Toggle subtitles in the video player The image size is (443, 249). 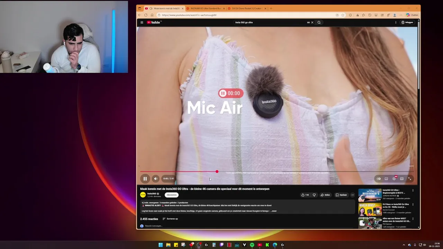coord(386,179)
